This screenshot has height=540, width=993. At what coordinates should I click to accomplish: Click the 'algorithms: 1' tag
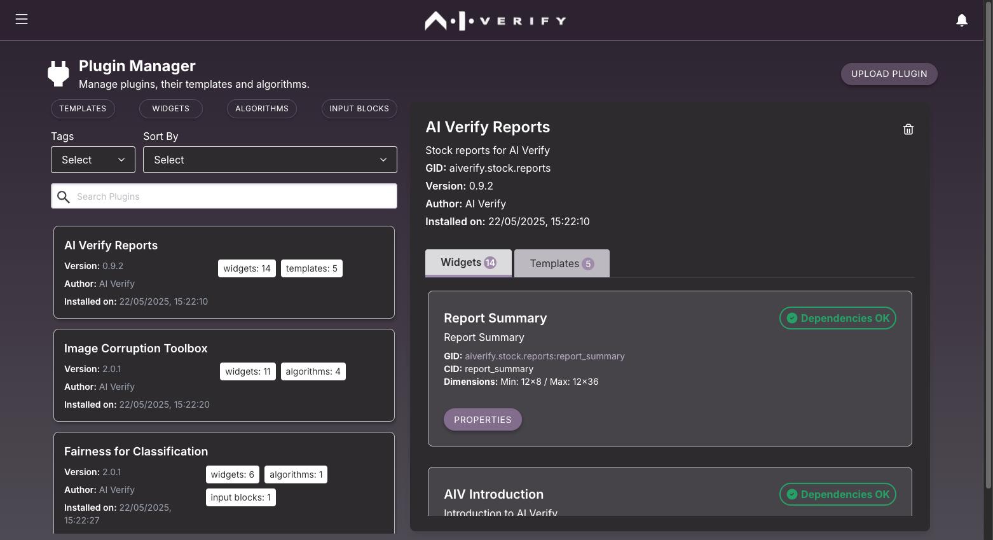(296, 474)
